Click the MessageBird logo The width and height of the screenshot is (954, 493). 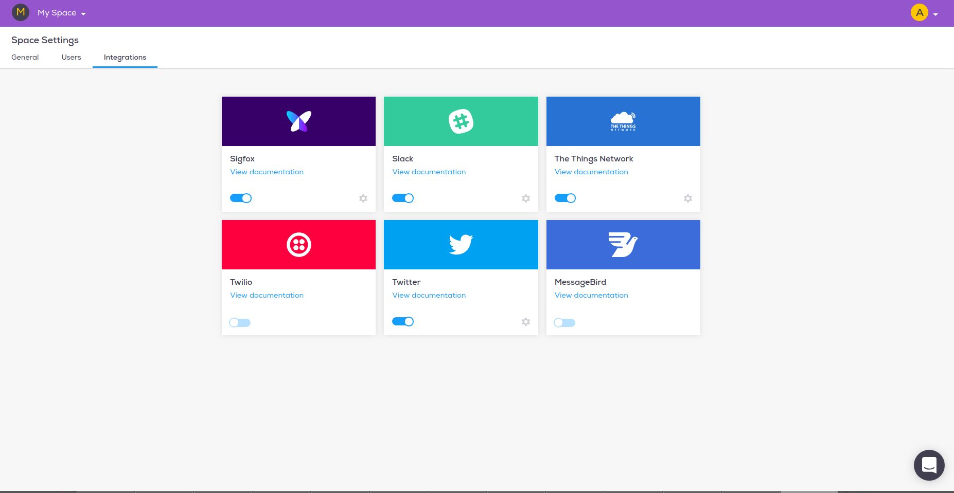click(x=623, y=245)
